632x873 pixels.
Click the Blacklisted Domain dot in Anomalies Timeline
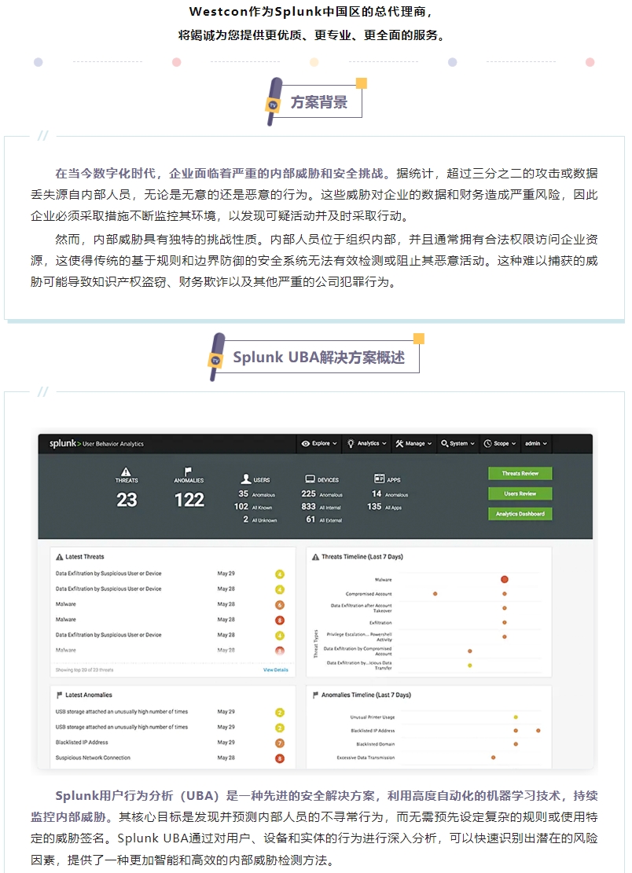[516, 744]
